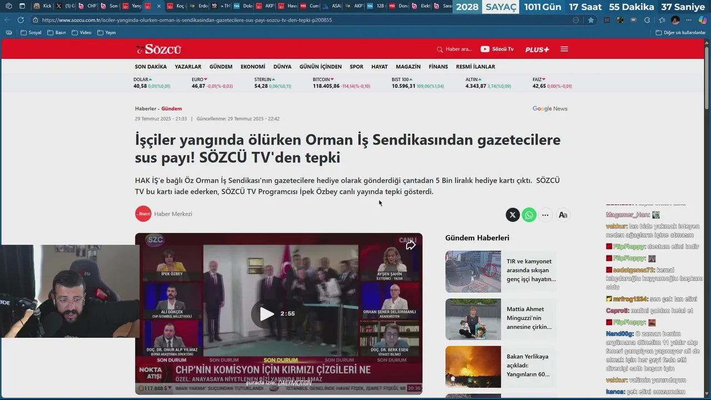
Task: Open Basın bookmarks folder
Action: [57, 33]
